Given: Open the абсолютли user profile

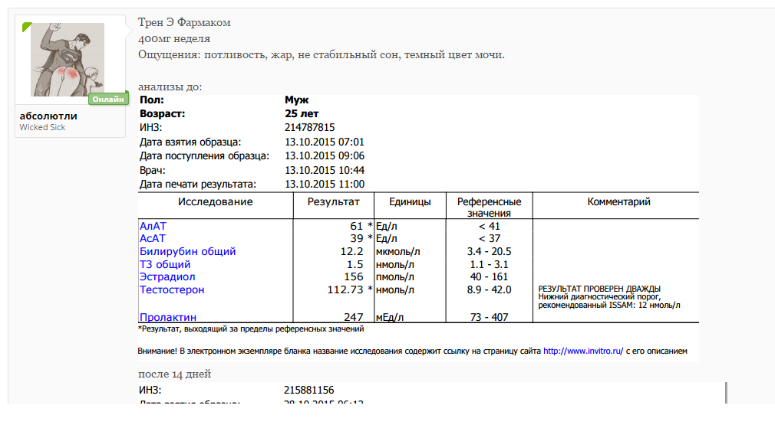Looking at the screenshot, I should (48, 116).
